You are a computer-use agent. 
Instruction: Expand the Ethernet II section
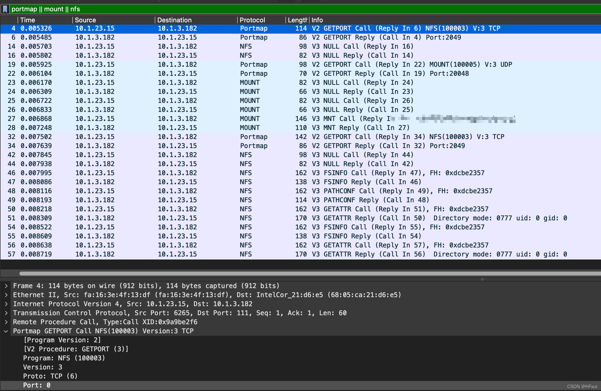(x=6, y=295)
